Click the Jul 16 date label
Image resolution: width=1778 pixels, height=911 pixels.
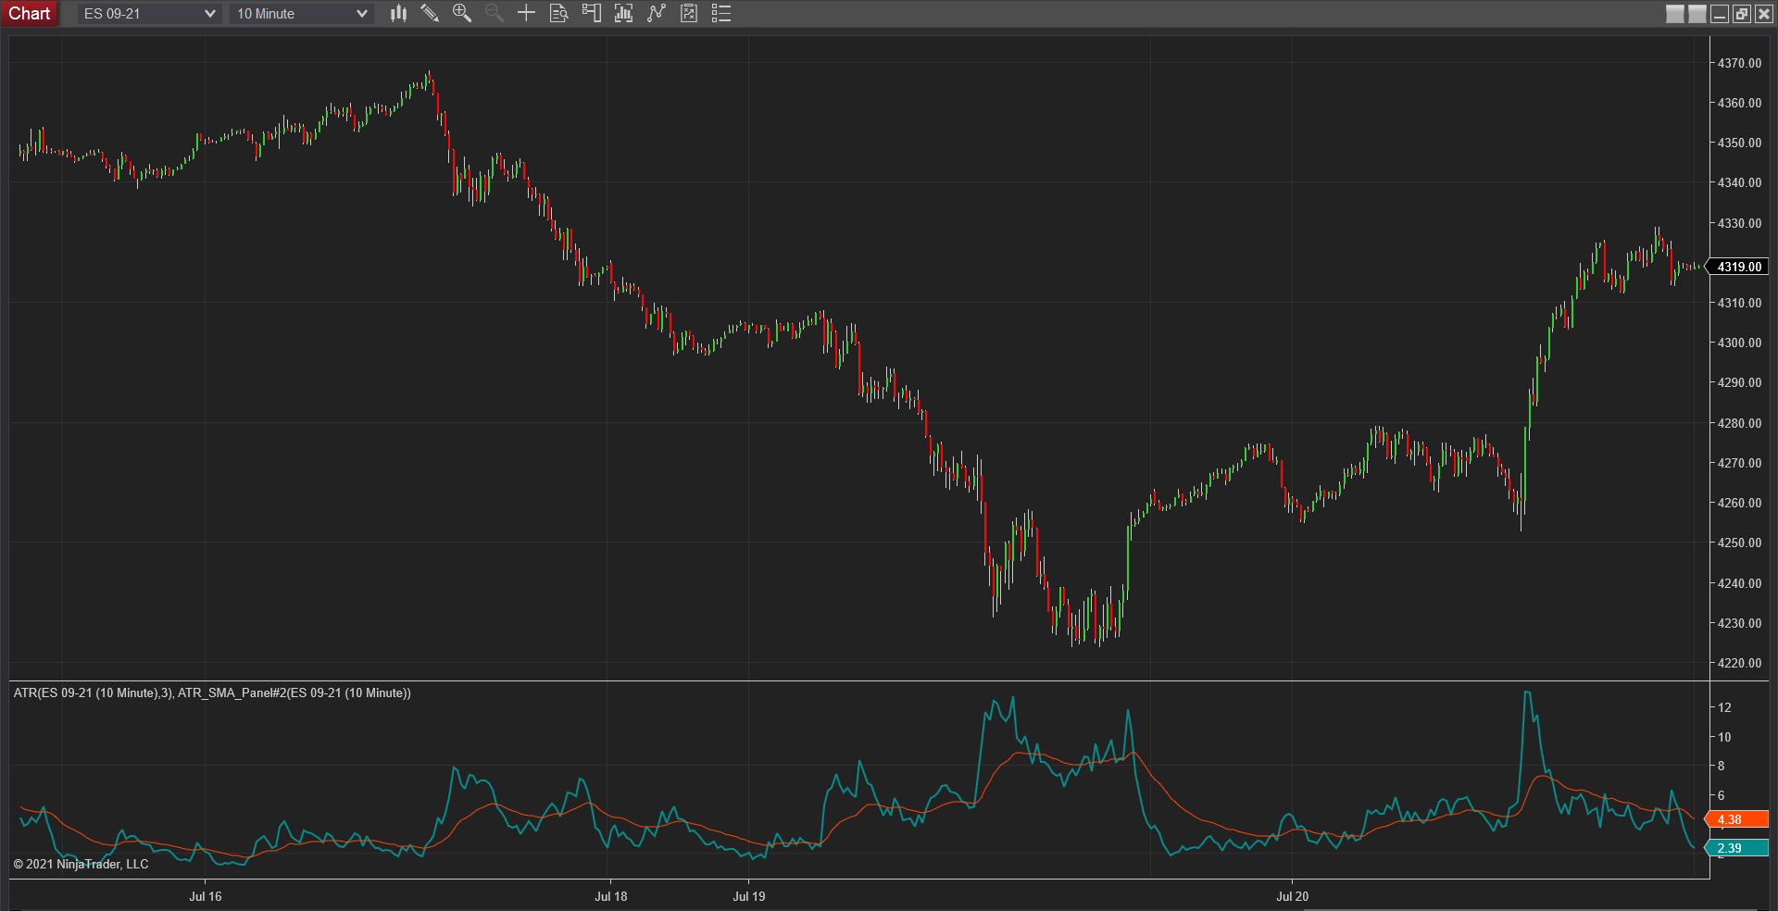click(206, 896)
